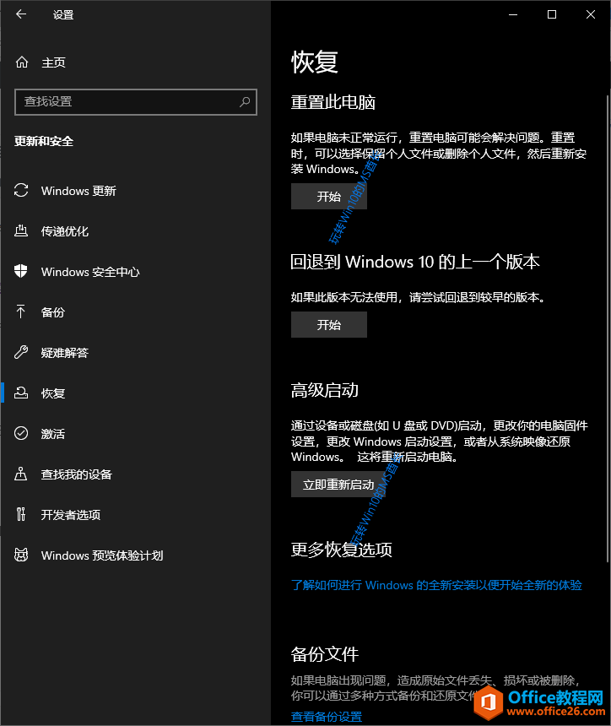611x726 pixels.
Task: Click the search magnifier icon
Action: point(245,101)
